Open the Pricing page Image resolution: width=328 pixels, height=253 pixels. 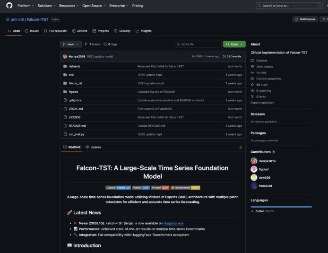(138, 6)
